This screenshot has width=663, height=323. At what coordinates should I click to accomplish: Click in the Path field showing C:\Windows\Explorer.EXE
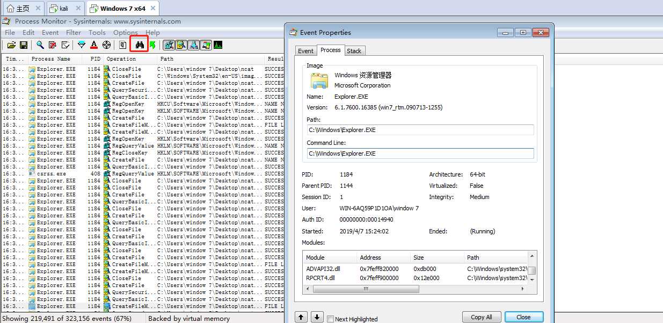tap(420, 130)
